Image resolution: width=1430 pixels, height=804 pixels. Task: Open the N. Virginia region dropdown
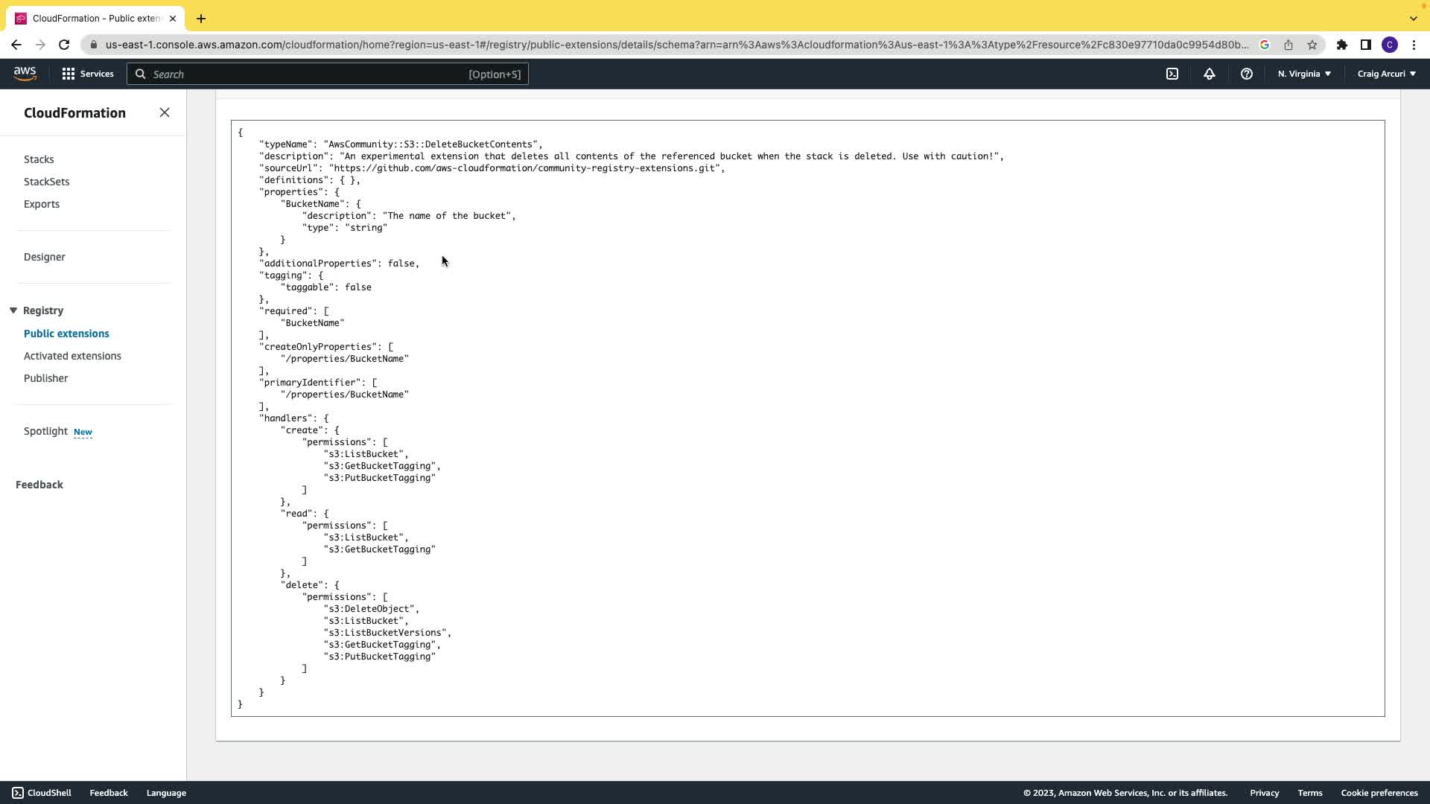(1304, 74)
